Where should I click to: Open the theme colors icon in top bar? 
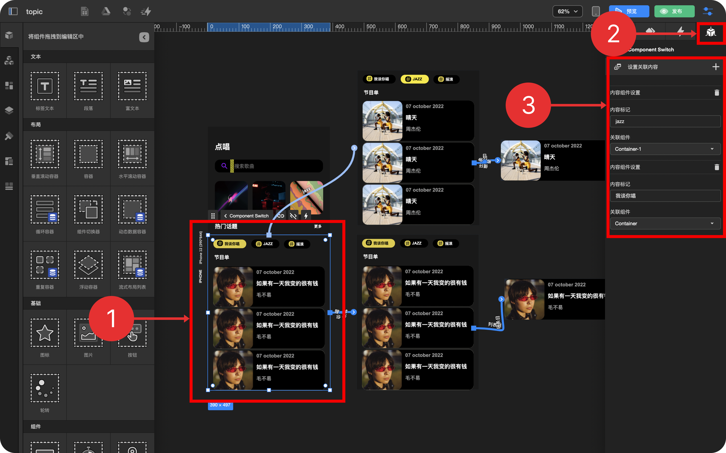(127, 11)
